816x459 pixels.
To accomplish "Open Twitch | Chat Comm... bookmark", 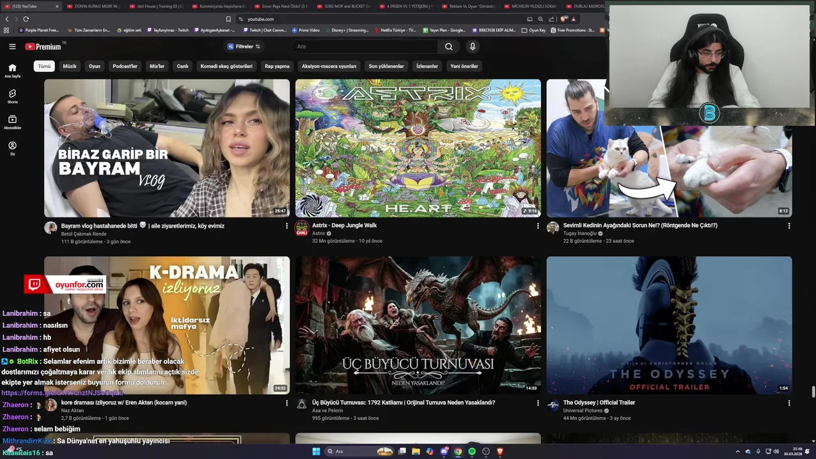I will click(x=265, y=30).
